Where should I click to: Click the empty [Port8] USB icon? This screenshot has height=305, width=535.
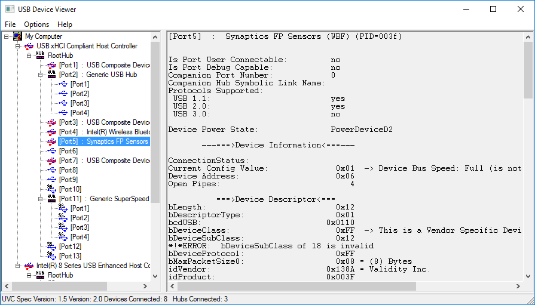coord(51,170)
